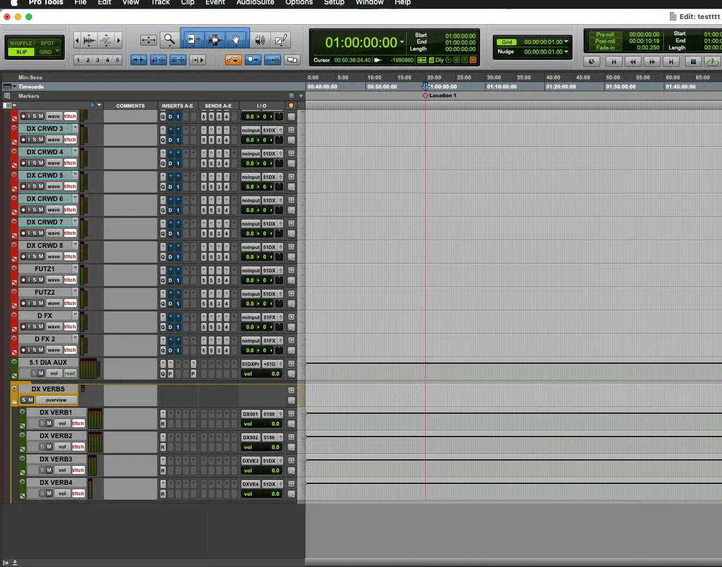Click DX VERB4 comments icon

point(291,494)
